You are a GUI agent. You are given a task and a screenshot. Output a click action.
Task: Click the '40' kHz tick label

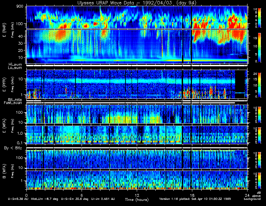point(20,36)
